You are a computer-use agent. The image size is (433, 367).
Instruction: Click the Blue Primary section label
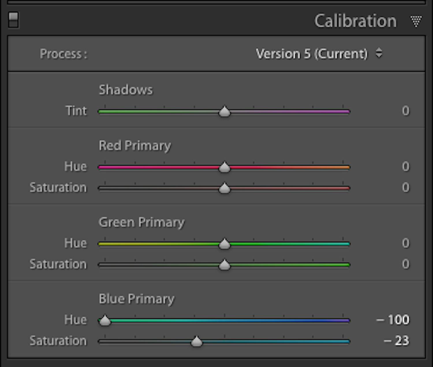point(137,299)
